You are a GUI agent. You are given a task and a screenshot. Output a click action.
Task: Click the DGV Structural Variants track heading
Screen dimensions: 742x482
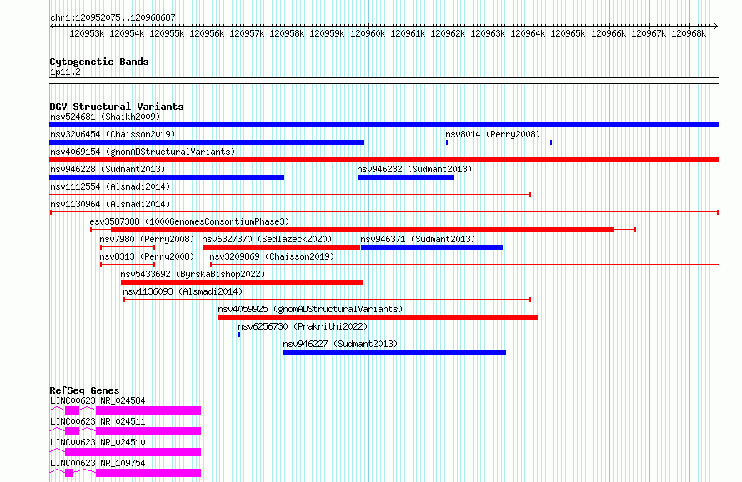117,107
